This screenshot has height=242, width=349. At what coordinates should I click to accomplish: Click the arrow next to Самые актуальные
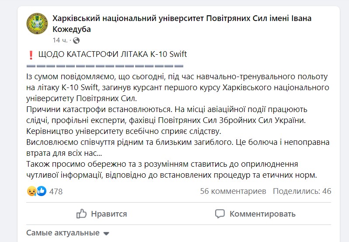click(106, 234)
